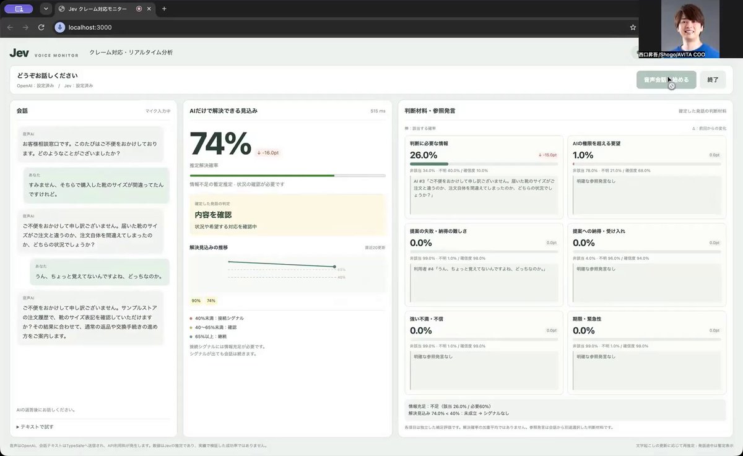Click the 74% chip under the trend chart

pos(211,301)
